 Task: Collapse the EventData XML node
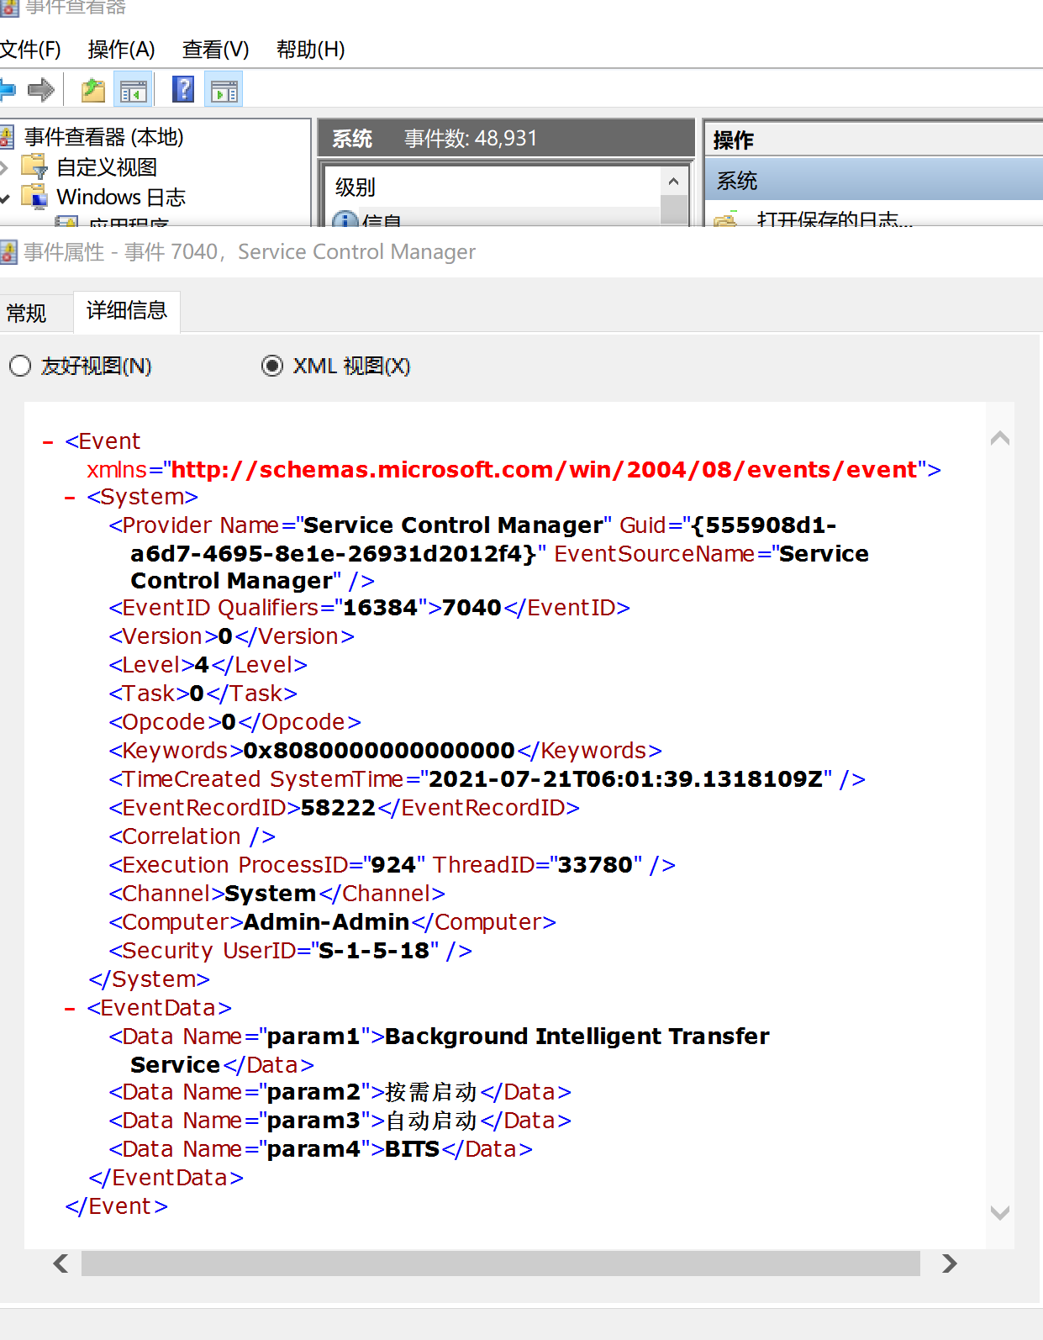coord(71,1009)
